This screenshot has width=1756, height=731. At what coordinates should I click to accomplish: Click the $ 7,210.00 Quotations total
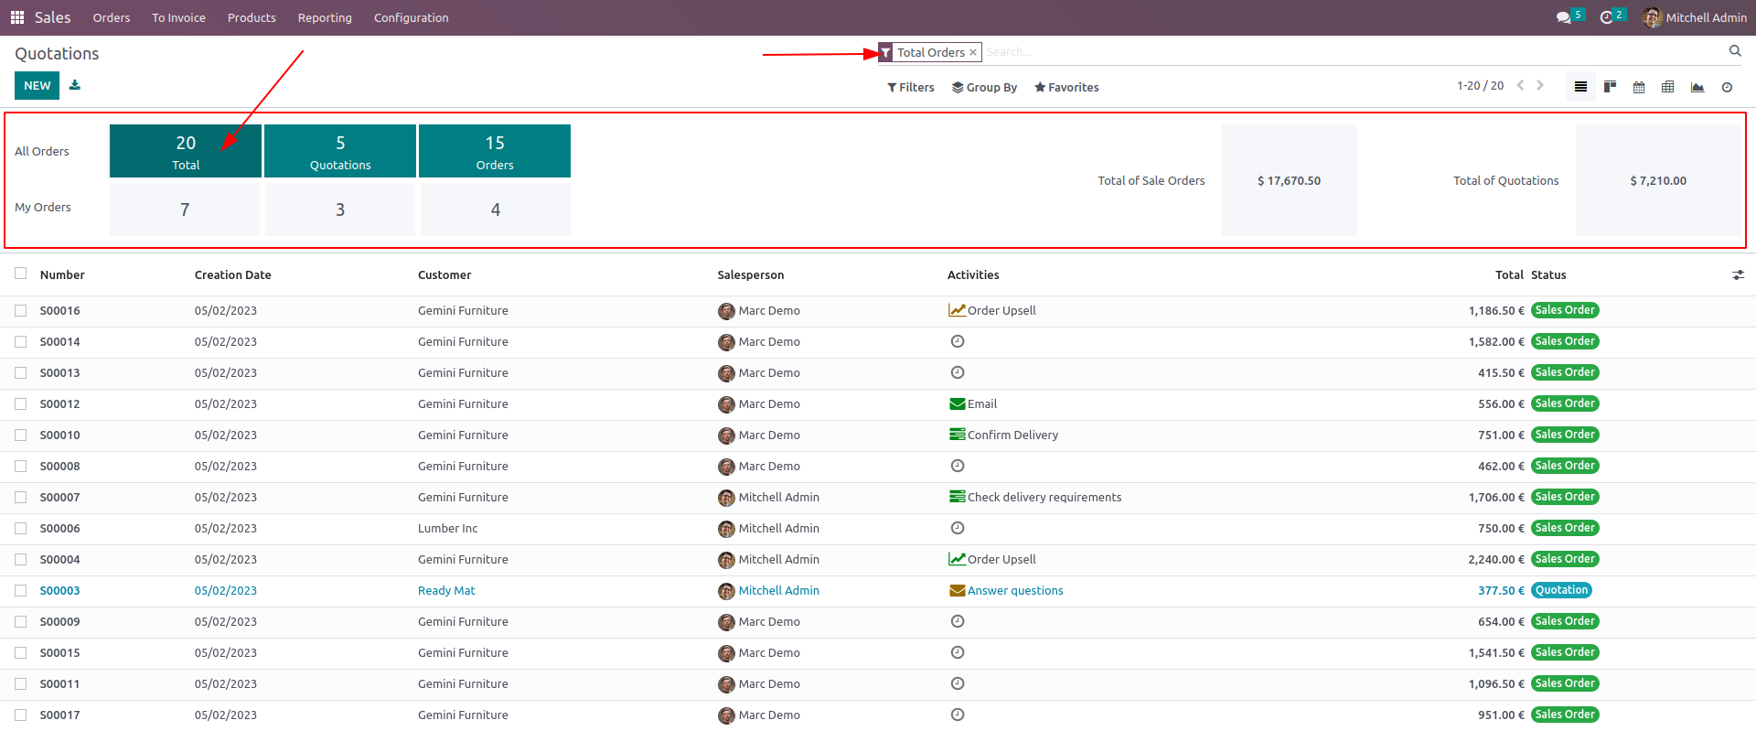[1658, 180]
